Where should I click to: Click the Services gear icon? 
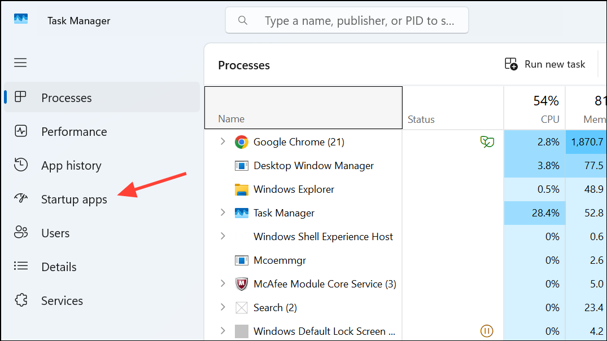point(20,300)
